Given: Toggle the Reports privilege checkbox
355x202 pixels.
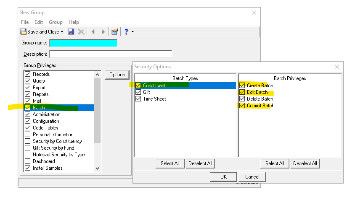Looking at the screenshot, I should pos(28,94).
